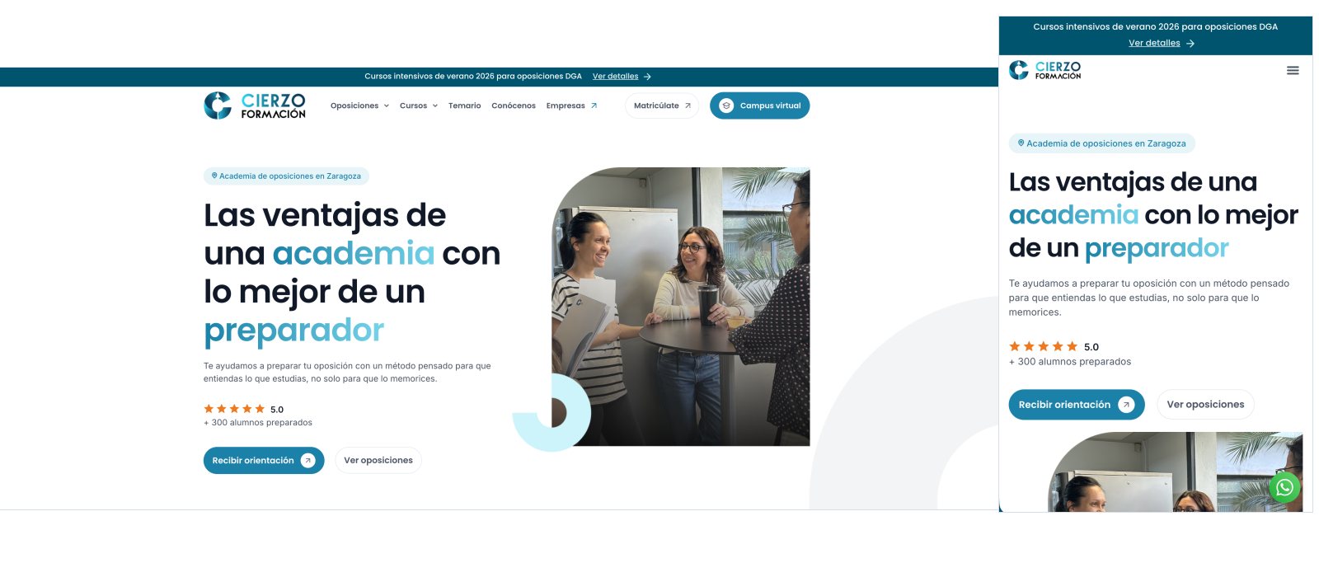Click desktop '+ 300 alumnos preparados' text
This screenshot has height=577, width=1319.
point(258,423)
